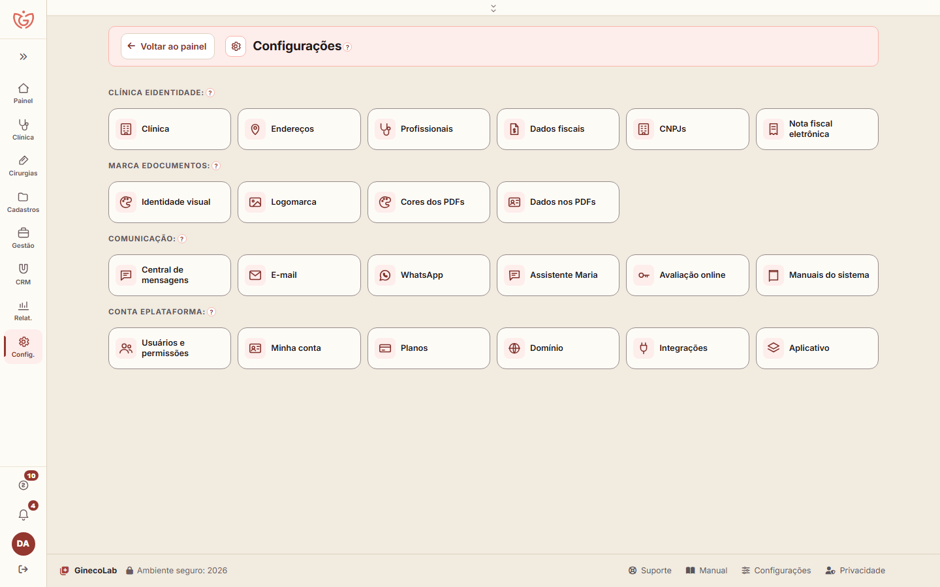The height and width of the screenshot is (587, 940).
Task: Open Clínica stethoscope sidebar item
Action: [x=23, y=129]
